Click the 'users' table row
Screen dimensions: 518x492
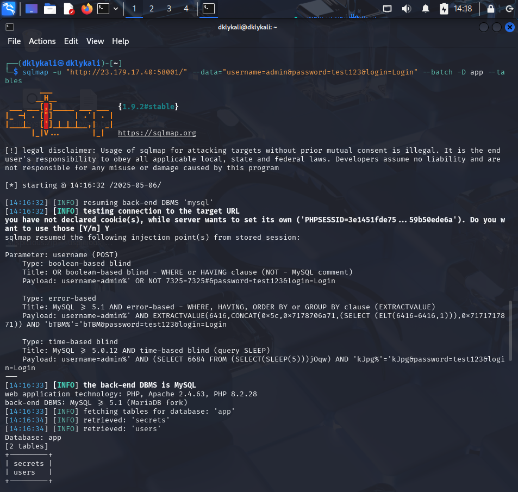coord(29,472)
